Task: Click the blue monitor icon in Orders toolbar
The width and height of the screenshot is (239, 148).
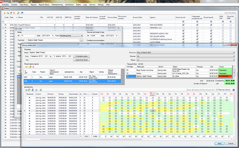Action: pos(22,13)
